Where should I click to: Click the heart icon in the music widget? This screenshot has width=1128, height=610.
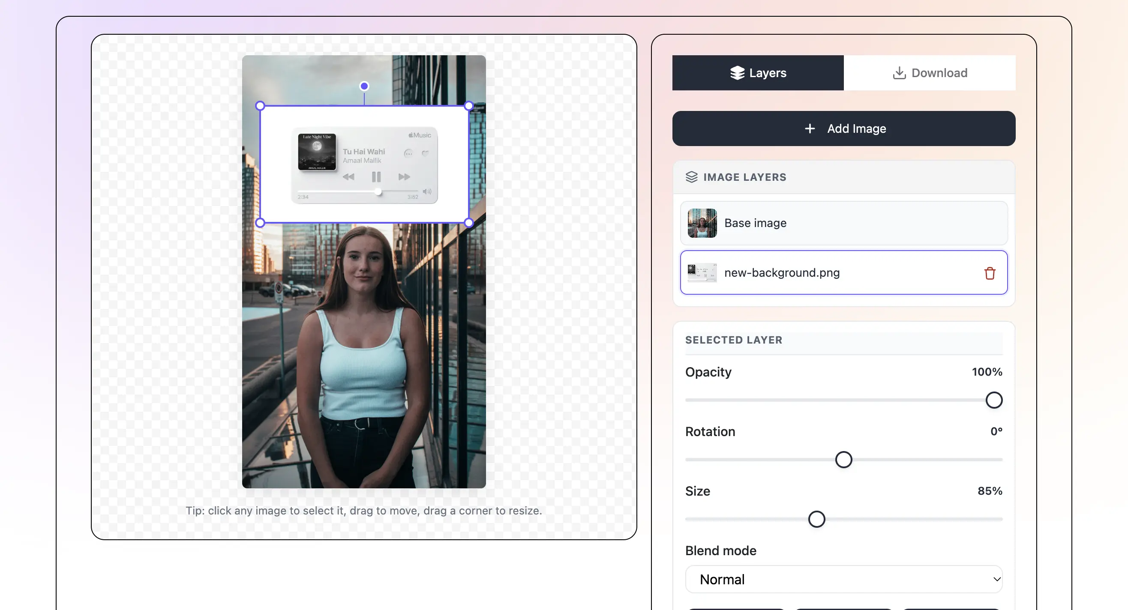[x=425, y=153]
